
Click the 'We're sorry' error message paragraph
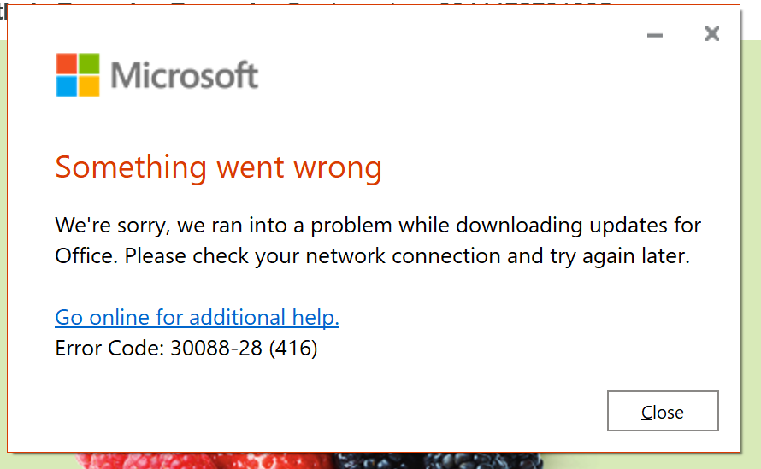click(378, 241)
